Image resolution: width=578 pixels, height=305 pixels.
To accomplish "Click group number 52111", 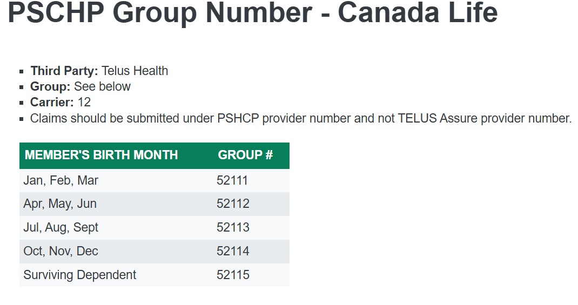I will point(233,180).
